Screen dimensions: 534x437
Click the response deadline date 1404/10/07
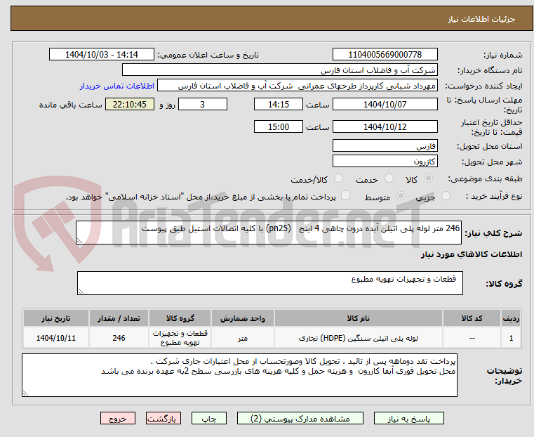(385, 104)
